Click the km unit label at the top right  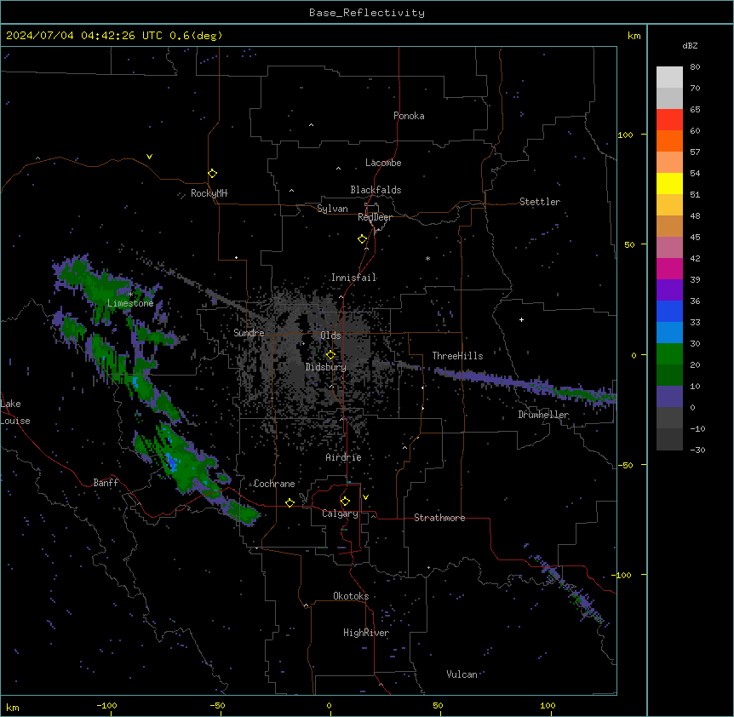click(x=634, y=36)
